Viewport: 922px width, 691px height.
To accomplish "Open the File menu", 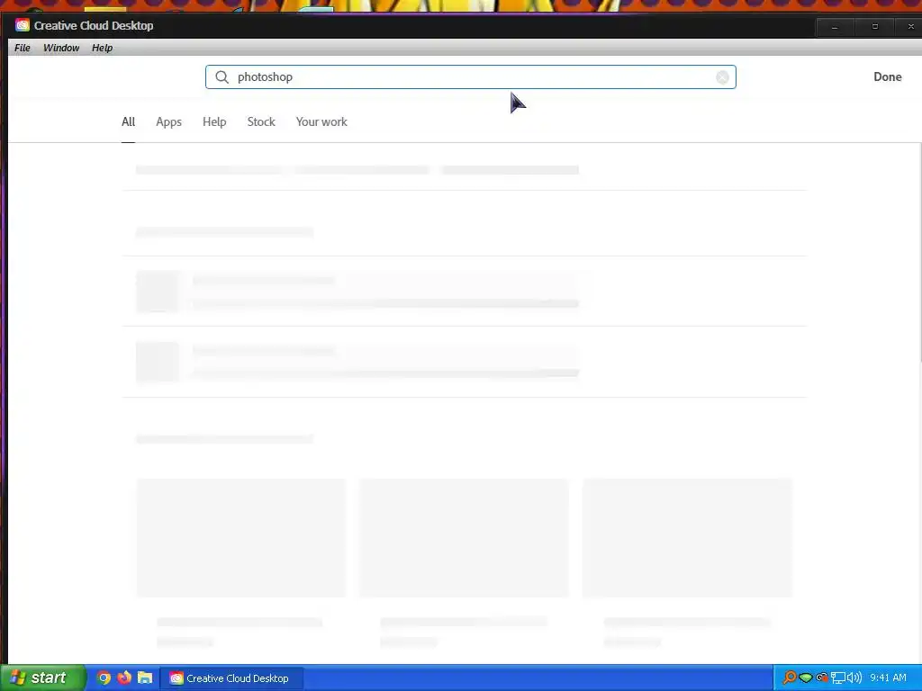I will click(23, 48).
